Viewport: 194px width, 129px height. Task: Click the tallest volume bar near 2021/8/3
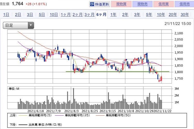(73, 98)
